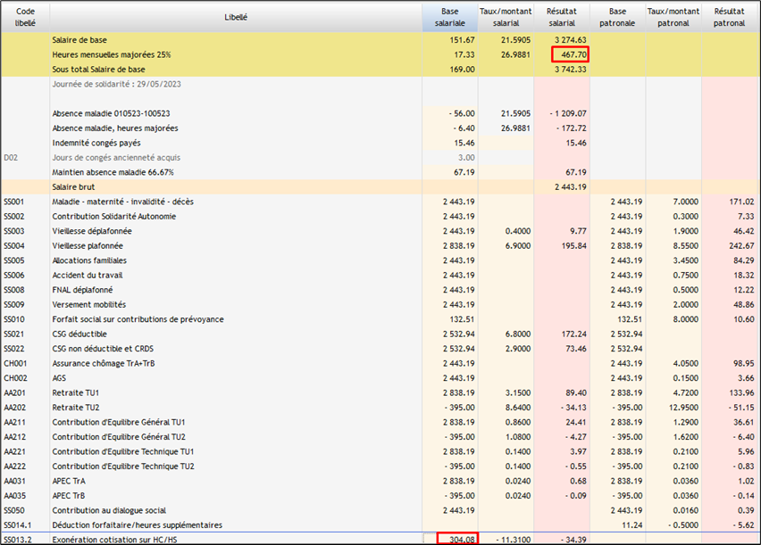Sort by the 'Libellé' column header
761x545 pixels.
(236, 17)
